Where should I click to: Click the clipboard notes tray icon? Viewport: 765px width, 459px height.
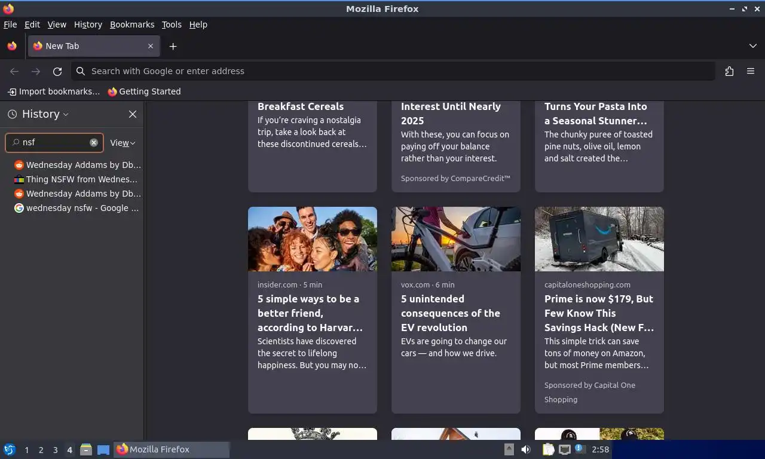548,449
